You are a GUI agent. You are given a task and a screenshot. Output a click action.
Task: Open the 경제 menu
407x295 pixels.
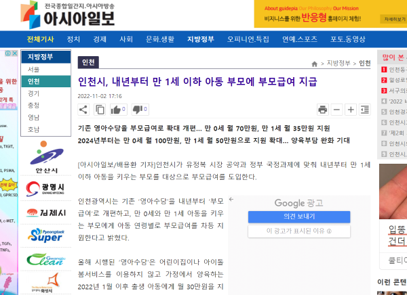coord(100,39)
